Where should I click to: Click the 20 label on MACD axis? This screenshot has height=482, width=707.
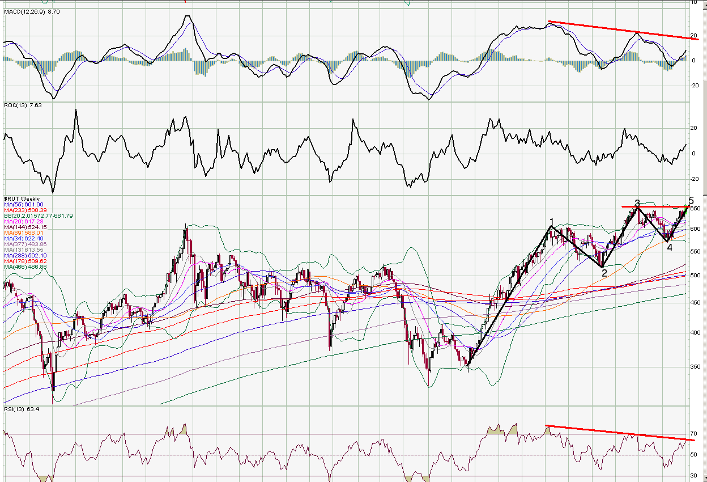(693, 35)
